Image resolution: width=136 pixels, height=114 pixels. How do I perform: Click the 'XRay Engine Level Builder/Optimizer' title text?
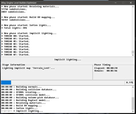click(19, 3)
